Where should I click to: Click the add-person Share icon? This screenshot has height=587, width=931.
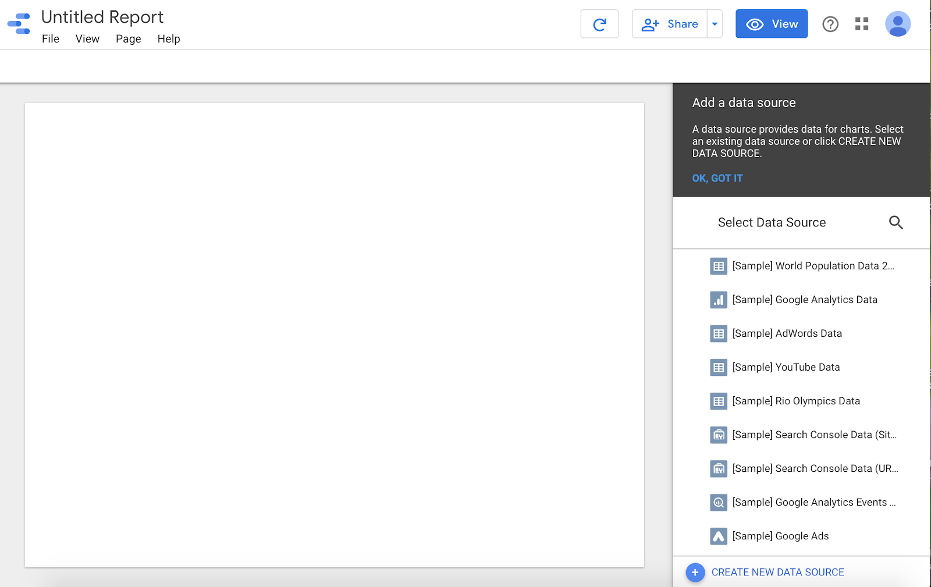(x=650, y=24)
